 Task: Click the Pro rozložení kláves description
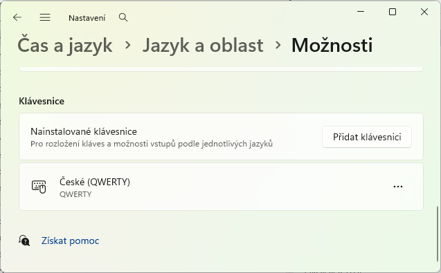click(x=152, y=144)
